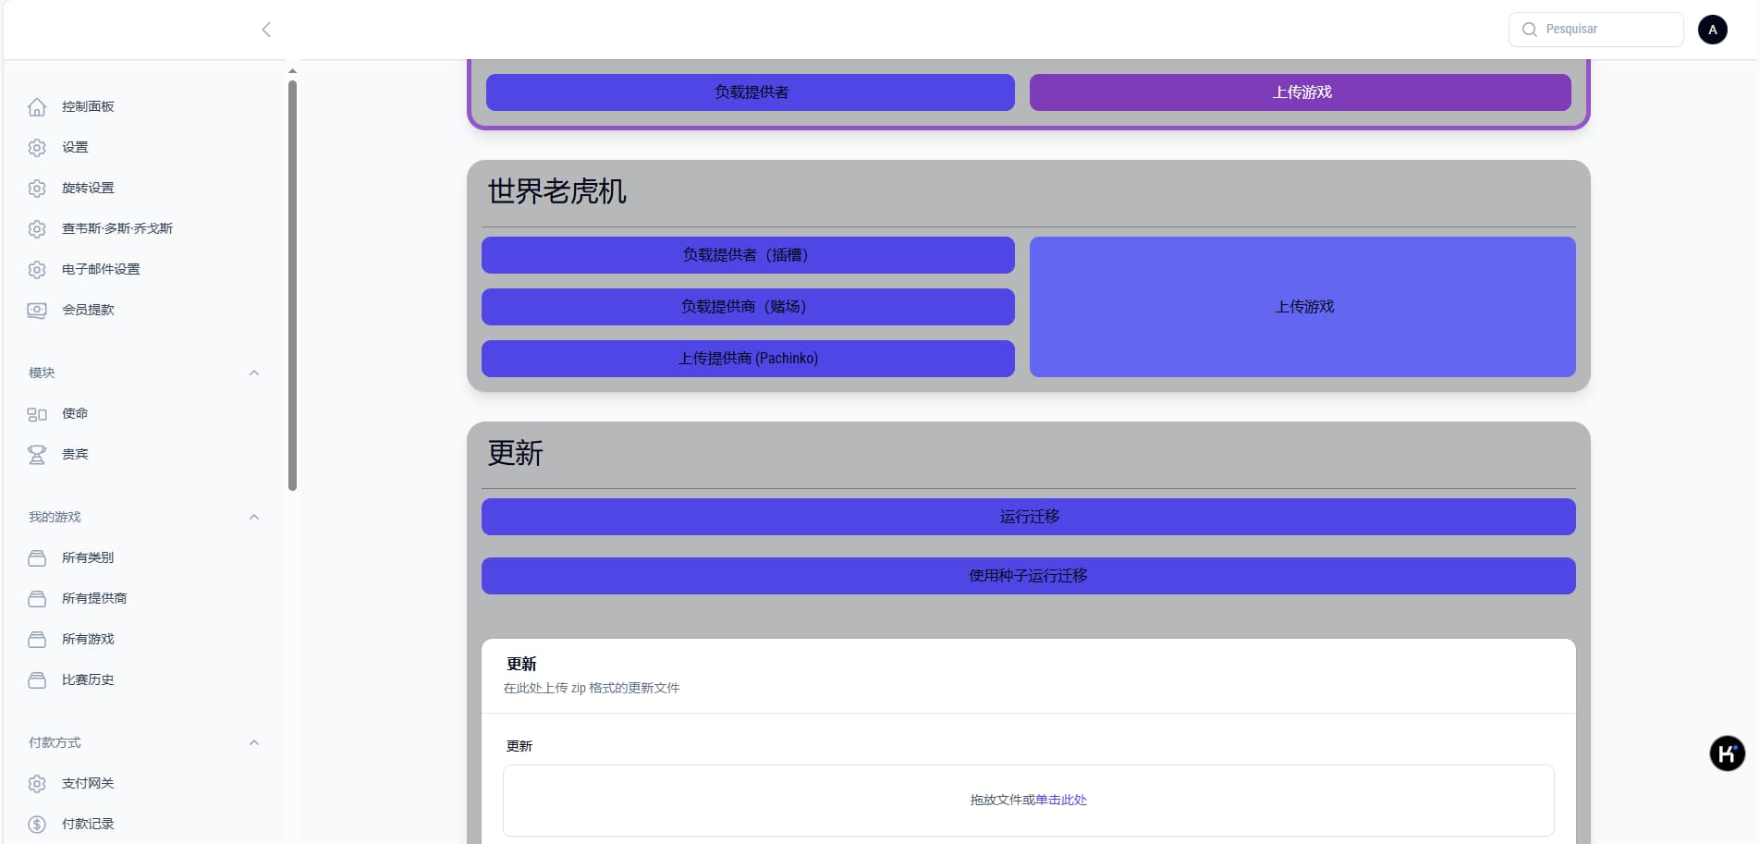
Task: Collapse the 我的游戏 section
Action: [254, 518]
